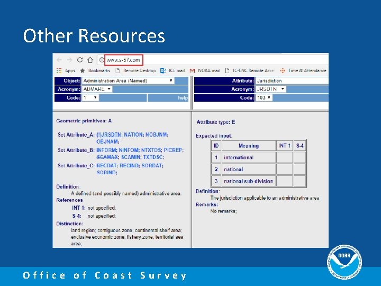
Task: Follow the TXTDSC attribute link
Action: point(153,157)
